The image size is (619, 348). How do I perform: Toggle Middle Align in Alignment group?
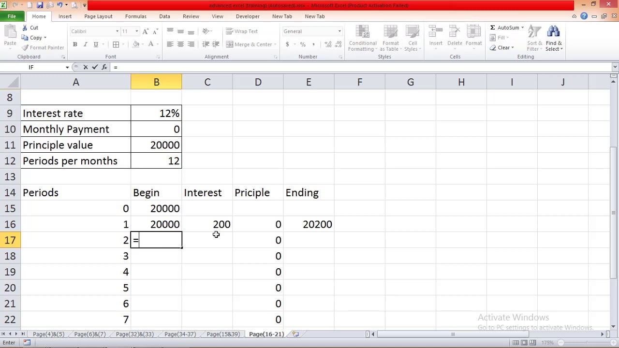pyautogui.click(x=180, y=31)
